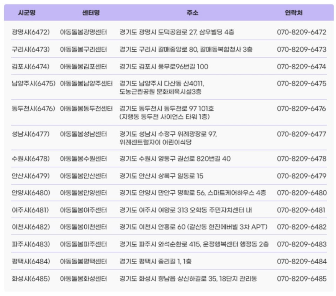The width and height of the screenshot is (336, 296).
Task: Click the address 이천시 안흥로 60
Action: [162, 227]
